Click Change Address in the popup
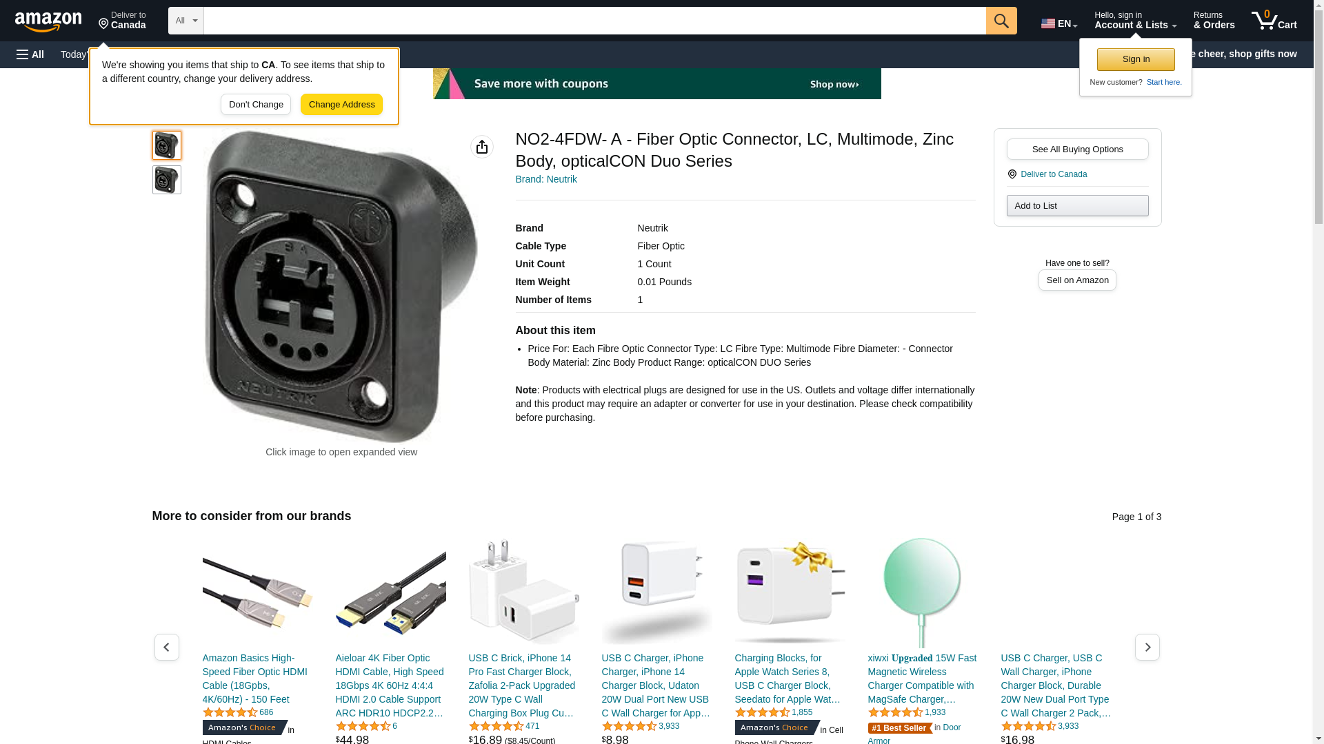The height and width of the screenshot is (744, 1324). click(341, 105)
